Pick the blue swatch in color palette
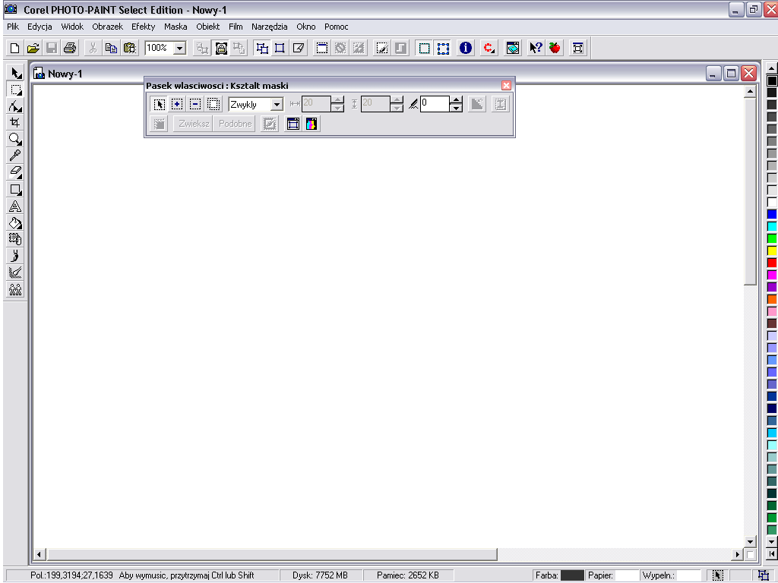The image size is (778, 583). coord(772,215)
